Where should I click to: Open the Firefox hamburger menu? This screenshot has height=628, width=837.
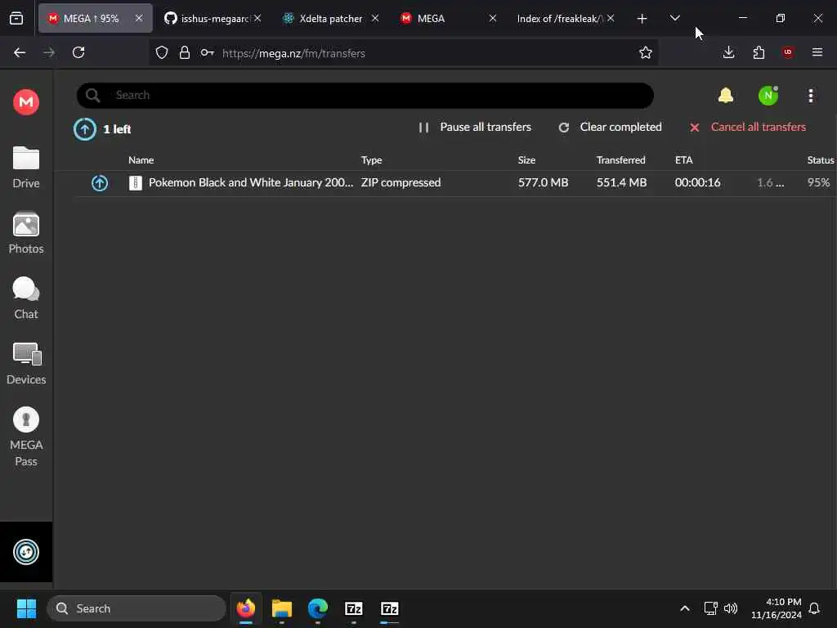point(817,52)
